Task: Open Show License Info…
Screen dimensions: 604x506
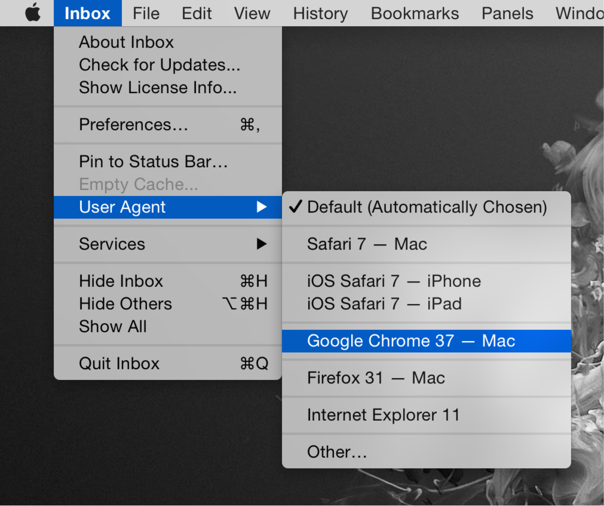Action: 158,88
